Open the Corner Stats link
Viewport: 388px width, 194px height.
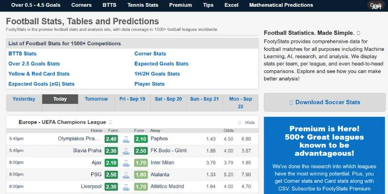click(150, 54)
